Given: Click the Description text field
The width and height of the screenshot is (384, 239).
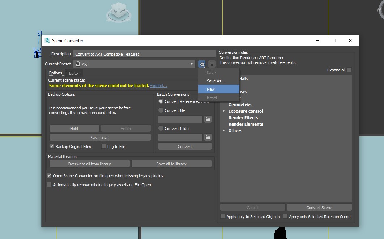Looking at the screenshot, I should tap(144, 54).
